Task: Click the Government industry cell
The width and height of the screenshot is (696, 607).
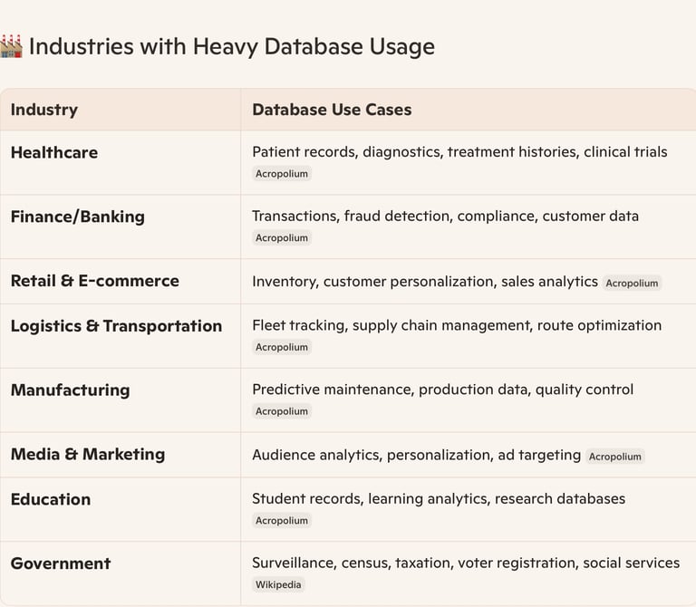Action: tap(61, 564)
